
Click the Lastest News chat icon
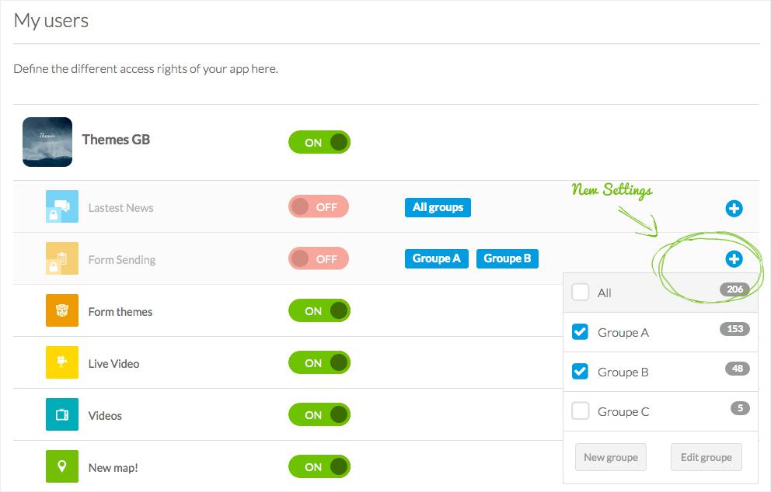click(62, 207)
